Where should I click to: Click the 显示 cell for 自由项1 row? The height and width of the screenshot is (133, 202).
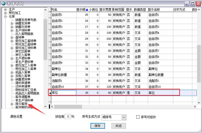point(129,15)
